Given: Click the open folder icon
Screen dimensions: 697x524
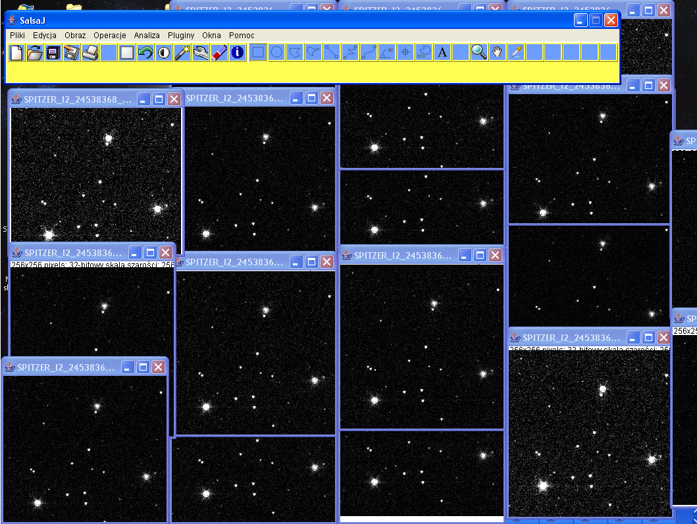Looking at the screenshot, I should click(x=35, y=53).
